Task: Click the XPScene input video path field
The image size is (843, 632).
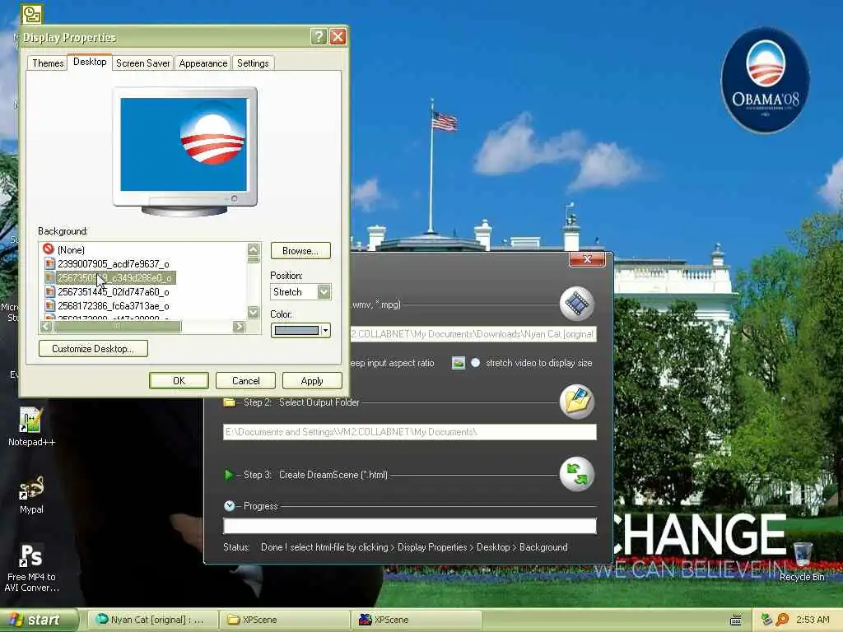Action: coord(473,334)
